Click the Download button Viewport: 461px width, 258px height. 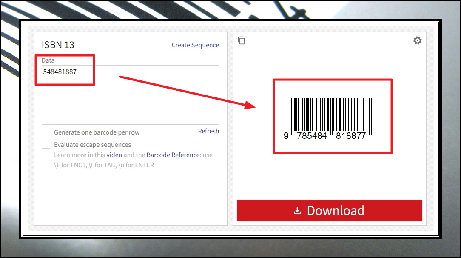point(329,211)
